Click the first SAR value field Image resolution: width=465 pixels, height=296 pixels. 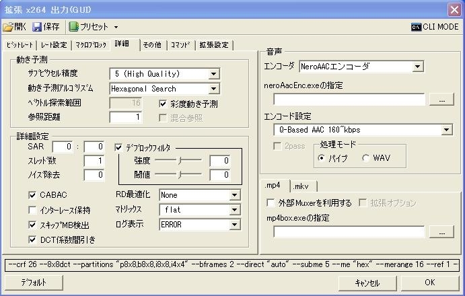click(x=63, y=147)
